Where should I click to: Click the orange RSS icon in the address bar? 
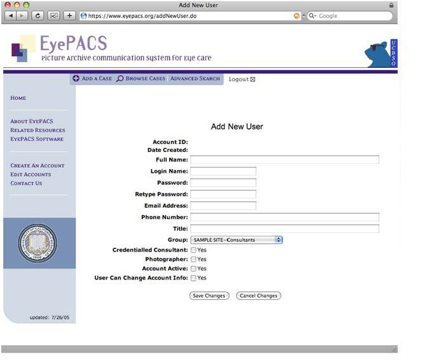(297, 16)
